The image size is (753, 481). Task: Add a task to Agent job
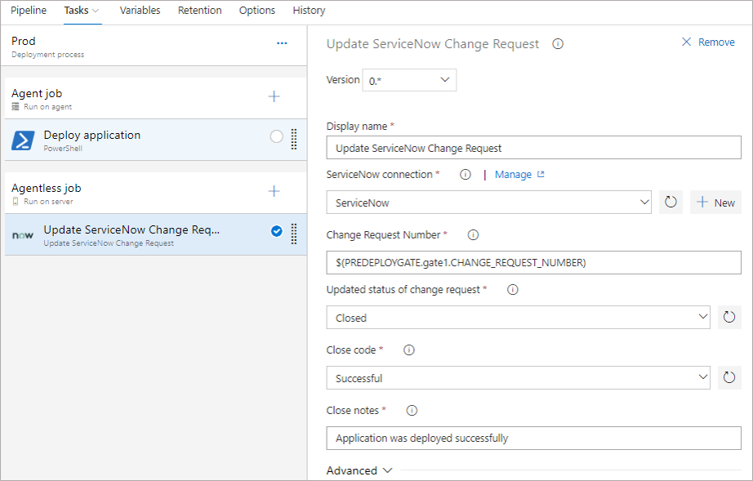point(274,96)
